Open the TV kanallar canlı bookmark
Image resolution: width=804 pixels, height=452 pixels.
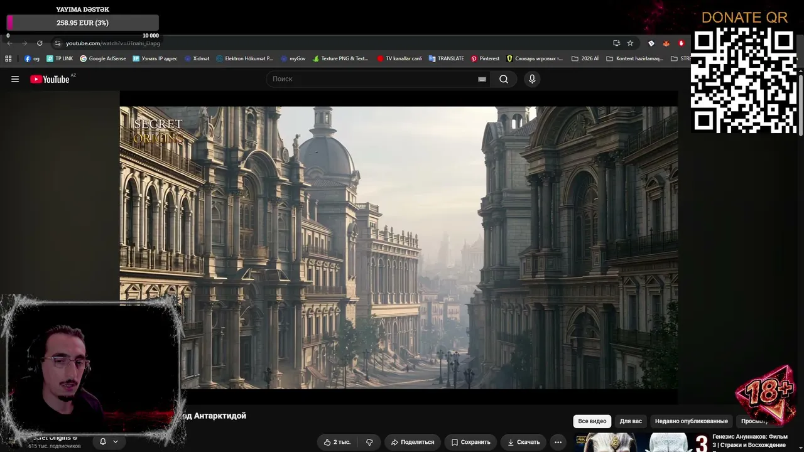click(399, 58)
